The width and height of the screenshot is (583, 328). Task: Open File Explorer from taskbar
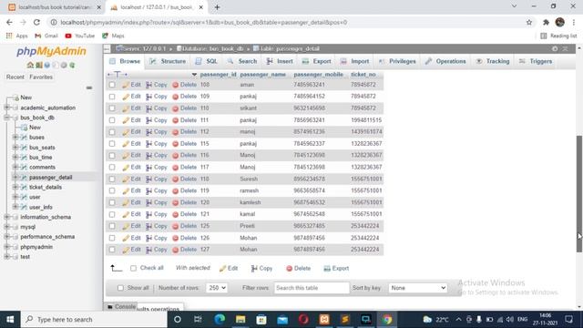240,320
